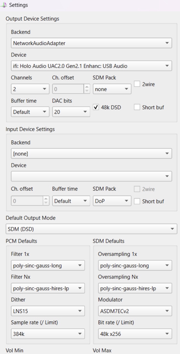Expand the empty input Device dropdown
The width and height of the screenshot is (180, 354).
91,176
